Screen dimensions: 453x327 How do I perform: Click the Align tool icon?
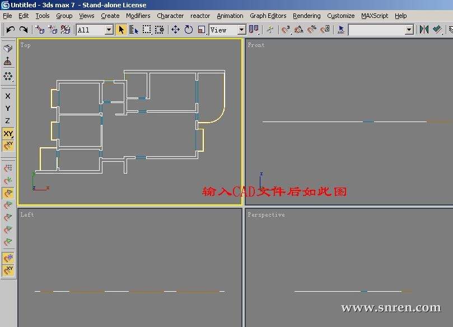(438, 30)
